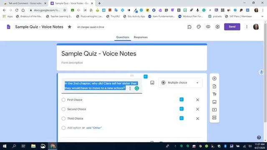Go to the browser home page
Screen dimensions: 267x150
[x=23, y=10]
